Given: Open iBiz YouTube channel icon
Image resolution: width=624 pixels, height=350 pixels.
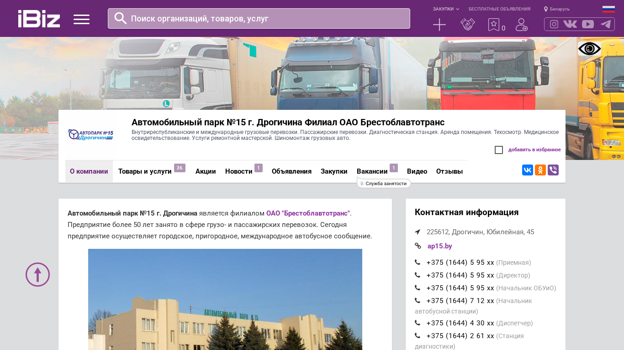Looking at the screenshot, I should pyautogui.click(x=588, y=24).
